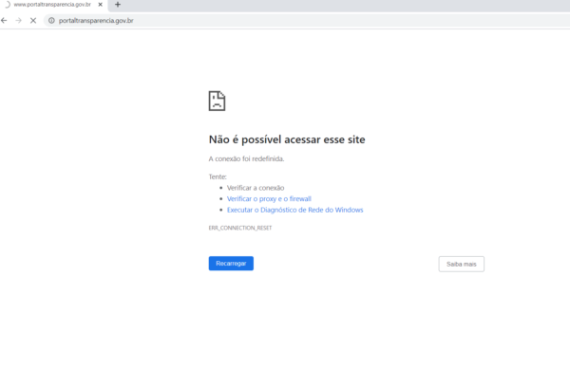Click the Saiba mais button
The image size is (570, 369).
462,264
